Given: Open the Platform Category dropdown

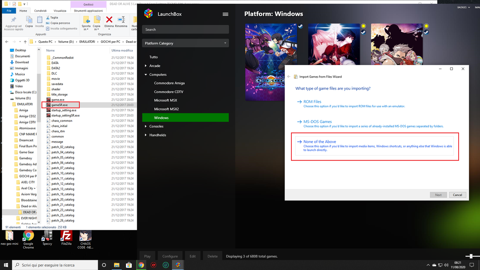Looking at the screenshot, I should coord(185,43).
